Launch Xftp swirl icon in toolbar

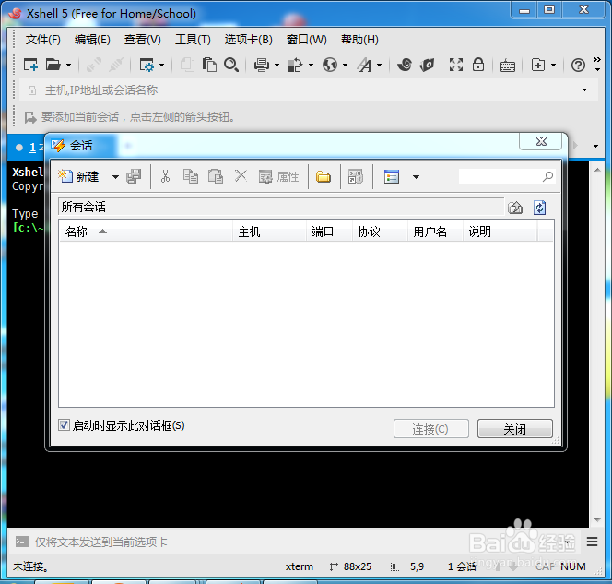pyautogui.click(x=405, y=65)
